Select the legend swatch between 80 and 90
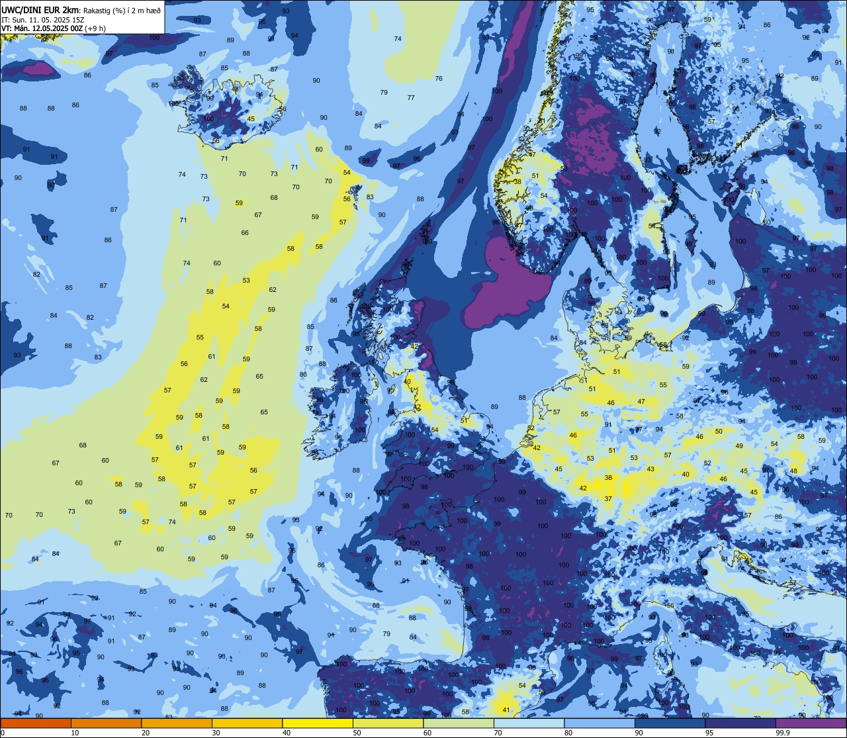The width and height of the screenshot is (847, 738). point(600,723)
